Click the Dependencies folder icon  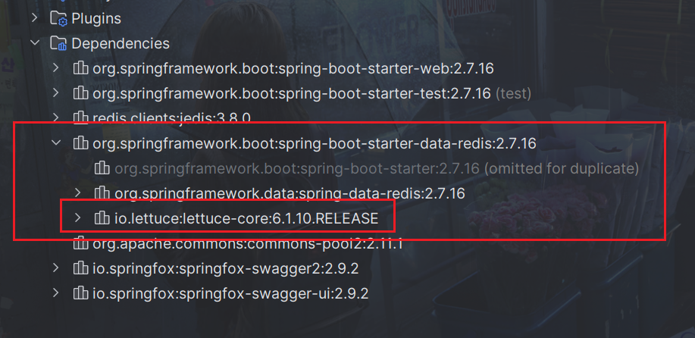click(58, 43)
